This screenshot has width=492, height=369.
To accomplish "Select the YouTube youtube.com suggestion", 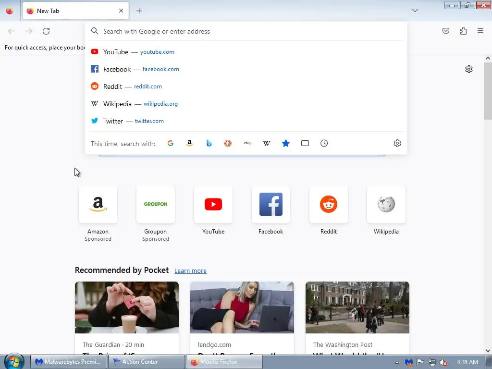I will [x=246, y=52].
